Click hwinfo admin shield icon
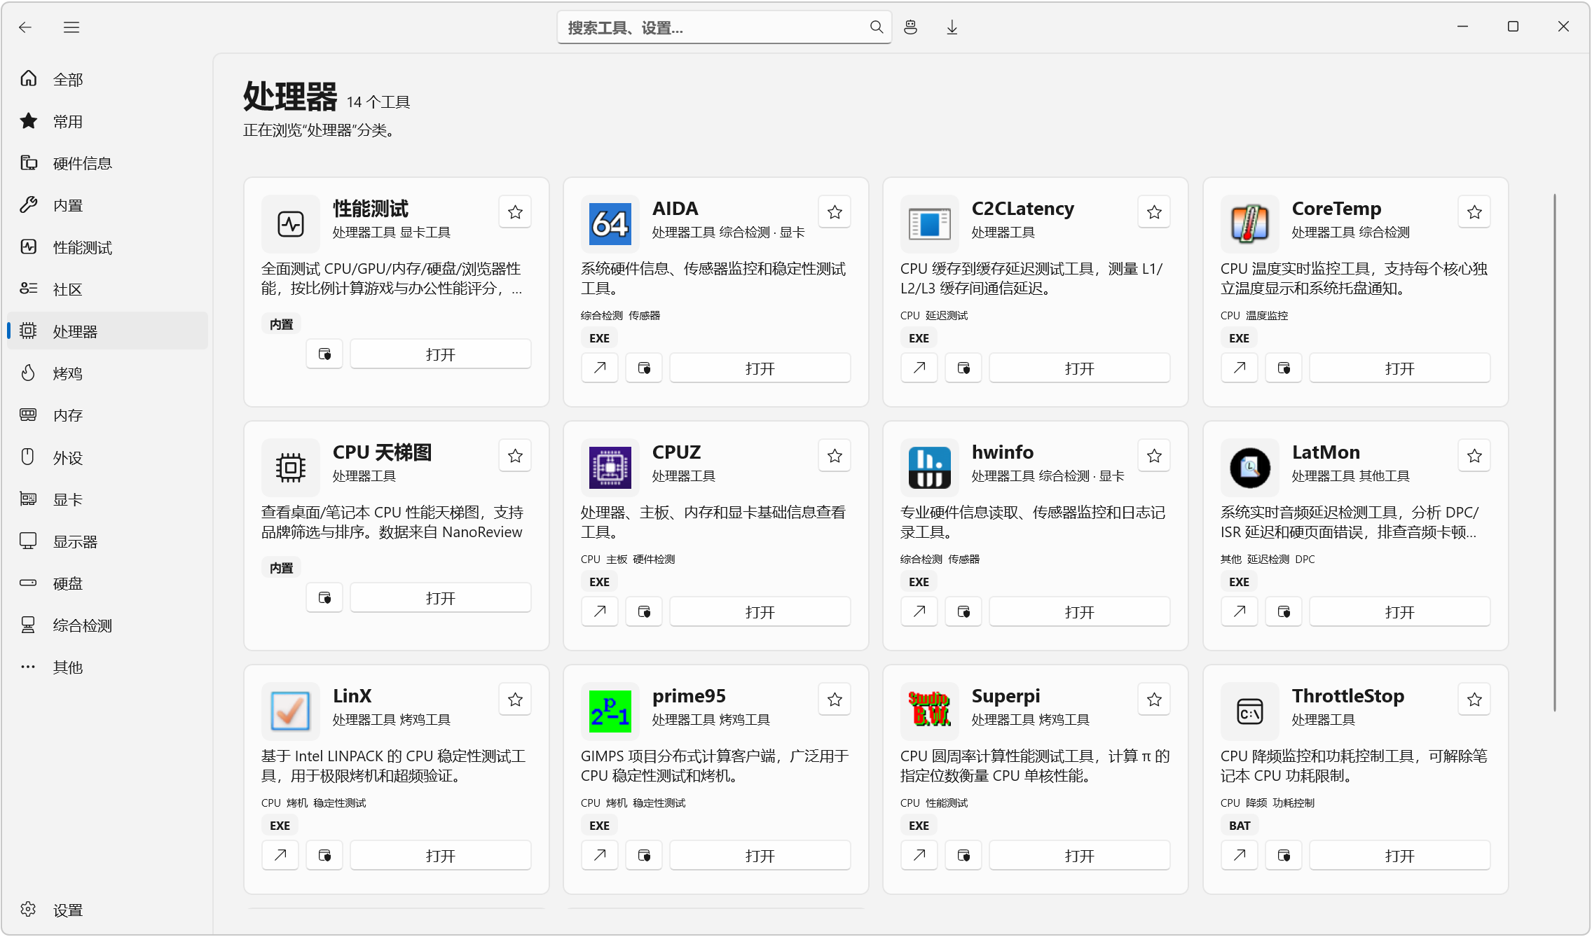 963,612
